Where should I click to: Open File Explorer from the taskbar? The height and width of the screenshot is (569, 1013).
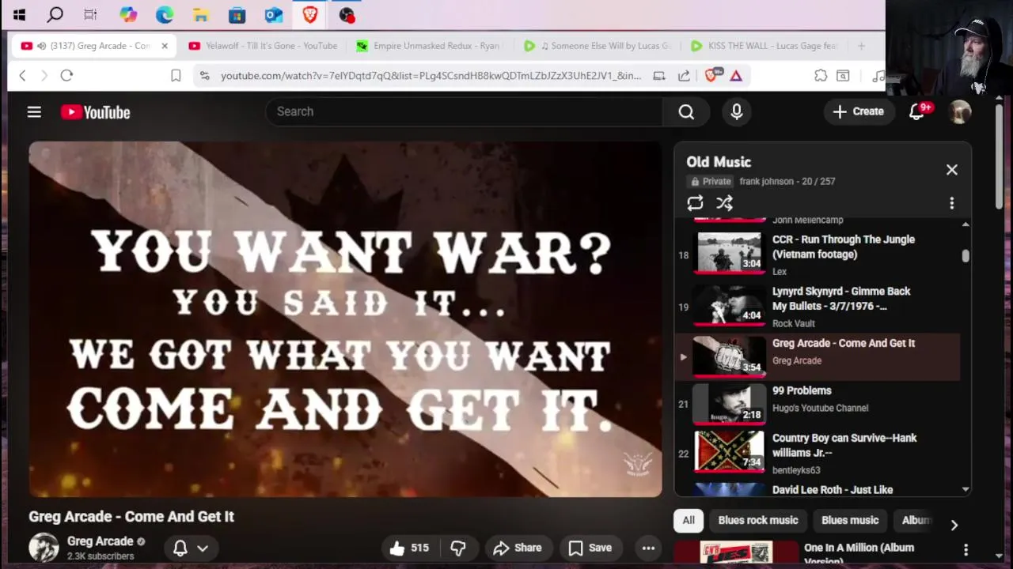(x=201, y=14)
